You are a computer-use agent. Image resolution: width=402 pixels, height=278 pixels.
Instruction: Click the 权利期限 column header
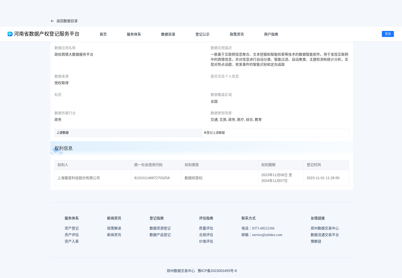(x=281, y=165)
